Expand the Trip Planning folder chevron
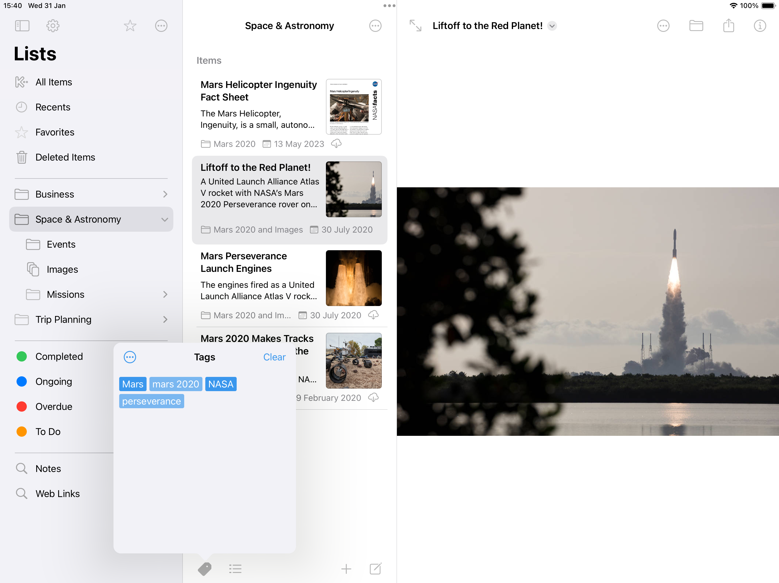 click(x=165, y=319)
